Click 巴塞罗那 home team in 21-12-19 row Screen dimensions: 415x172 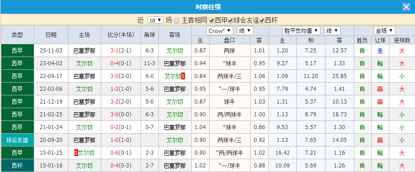click(84, 102)
